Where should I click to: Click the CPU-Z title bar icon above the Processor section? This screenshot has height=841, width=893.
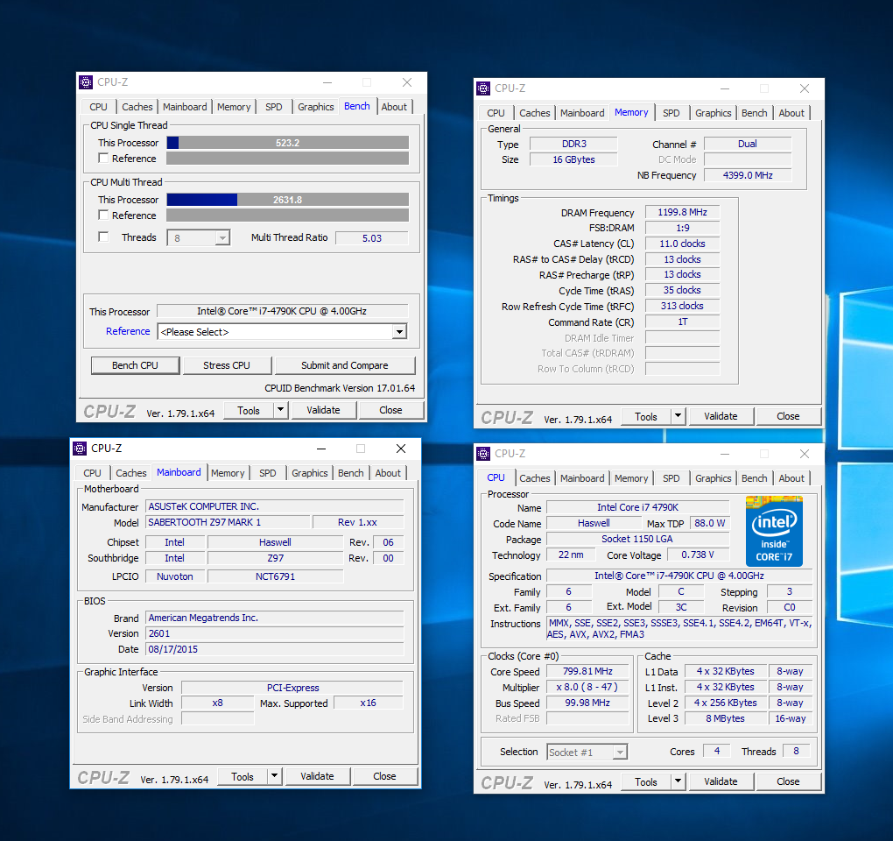point(483,454)
